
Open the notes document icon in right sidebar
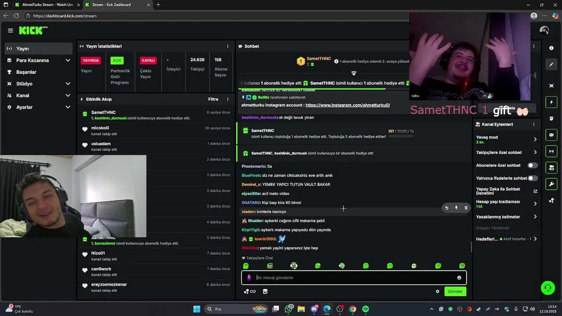pyautogui.click(x=551, y=118)
